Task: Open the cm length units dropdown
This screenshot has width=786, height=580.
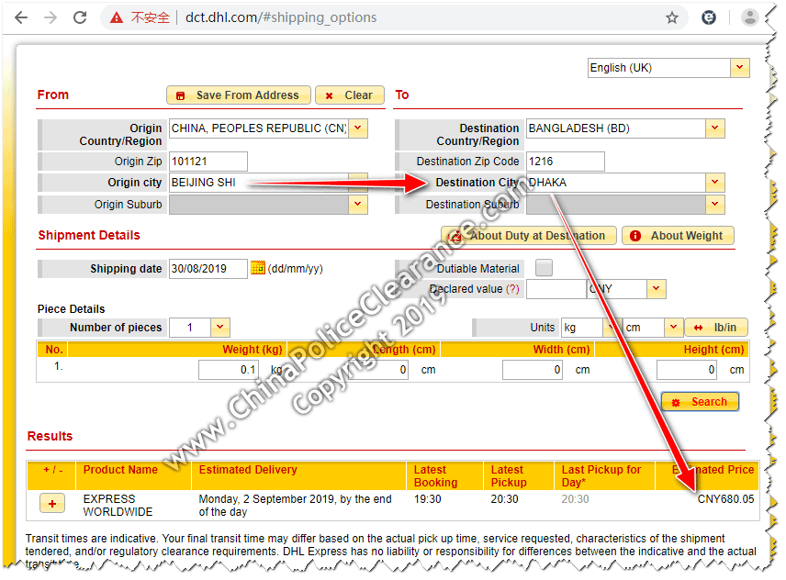Action: [674, 328]
